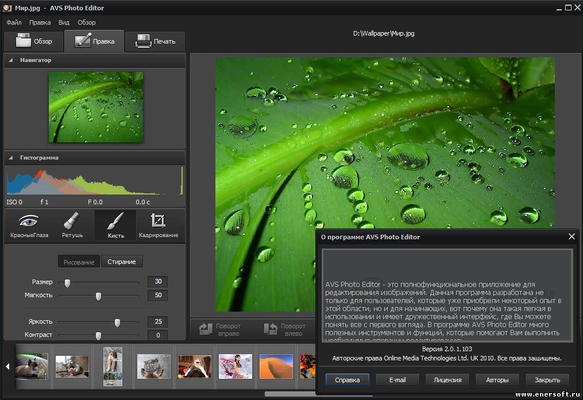This screenshot has height=400, width=583.
Task: Activate Стирание erasing mode
Action: point(122,262)
